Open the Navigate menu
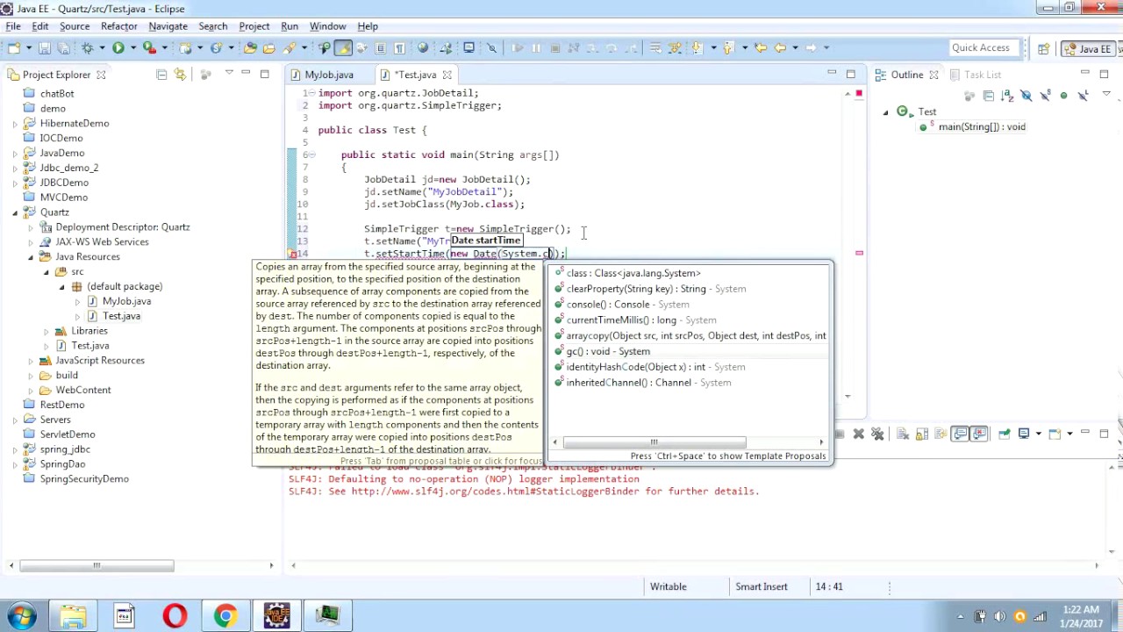 pos(168,26)
